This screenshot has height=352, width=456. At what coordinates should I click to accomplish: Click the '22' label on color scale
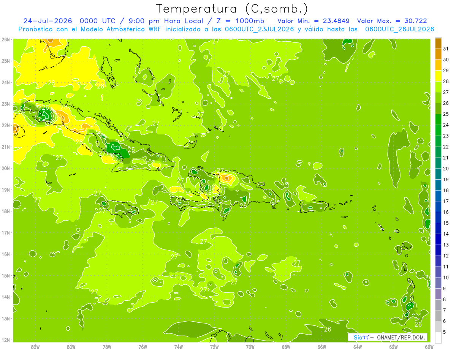(446, 147)
